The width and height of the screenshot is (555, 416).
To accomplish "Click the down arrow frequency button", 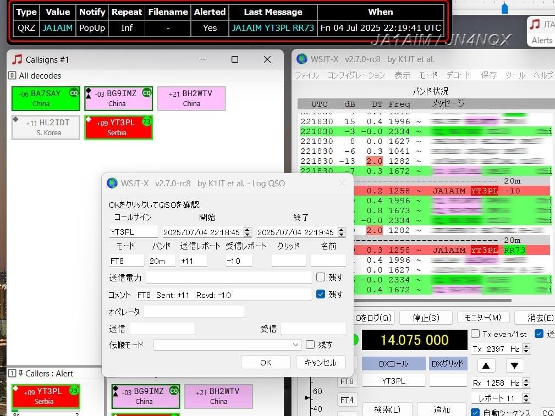I will tap(514, 365).
